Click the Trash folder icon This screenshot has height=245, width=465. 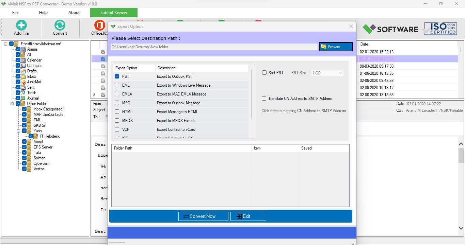tap(23, 93)
